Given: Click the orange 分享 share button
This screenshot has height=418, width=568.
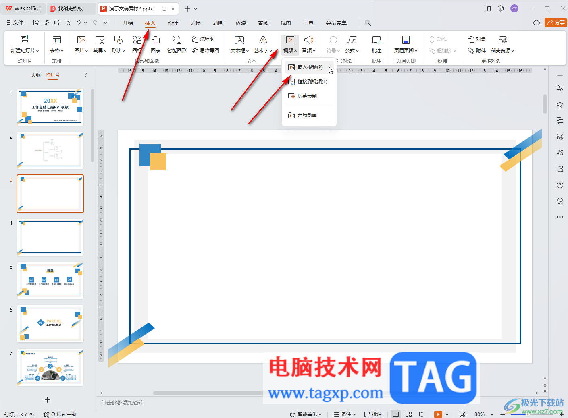Looking at the screenshot, I should click(x=556, y=23).
